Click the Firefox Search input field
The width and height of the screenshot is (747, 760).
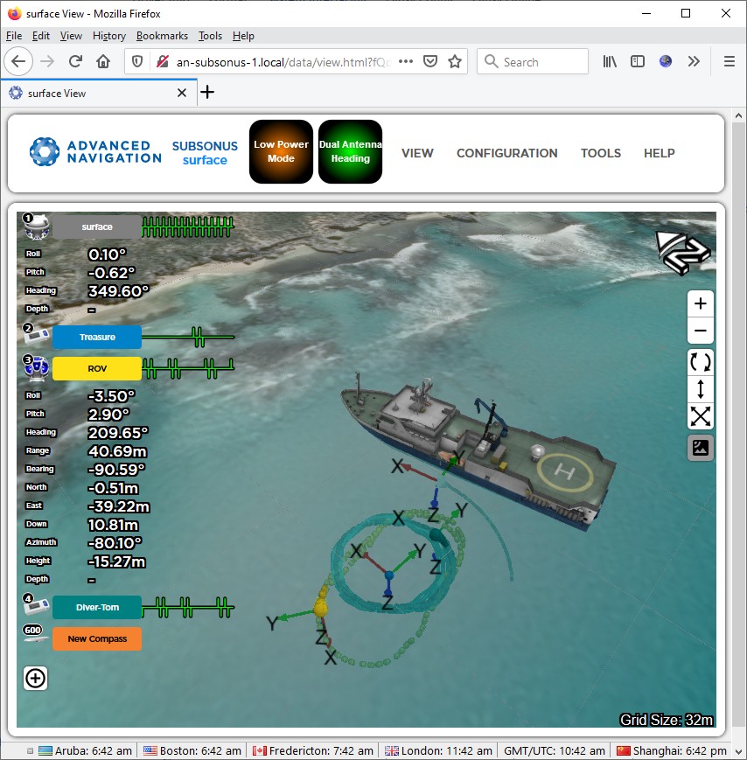532,61
